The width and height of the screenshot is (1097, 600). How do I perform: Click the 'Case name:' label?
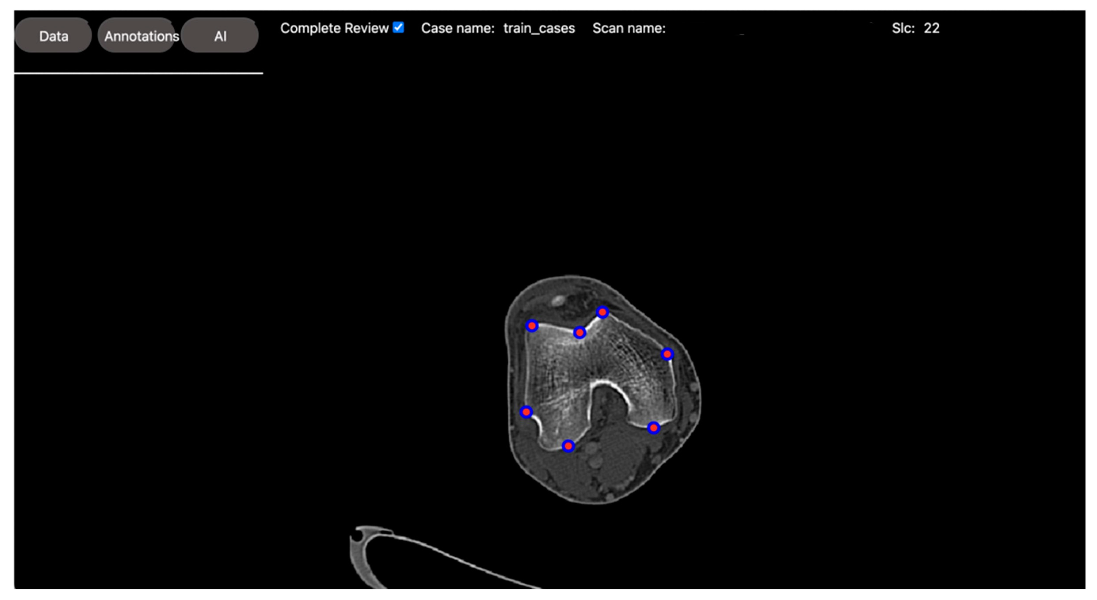click(x=457, y=28)
